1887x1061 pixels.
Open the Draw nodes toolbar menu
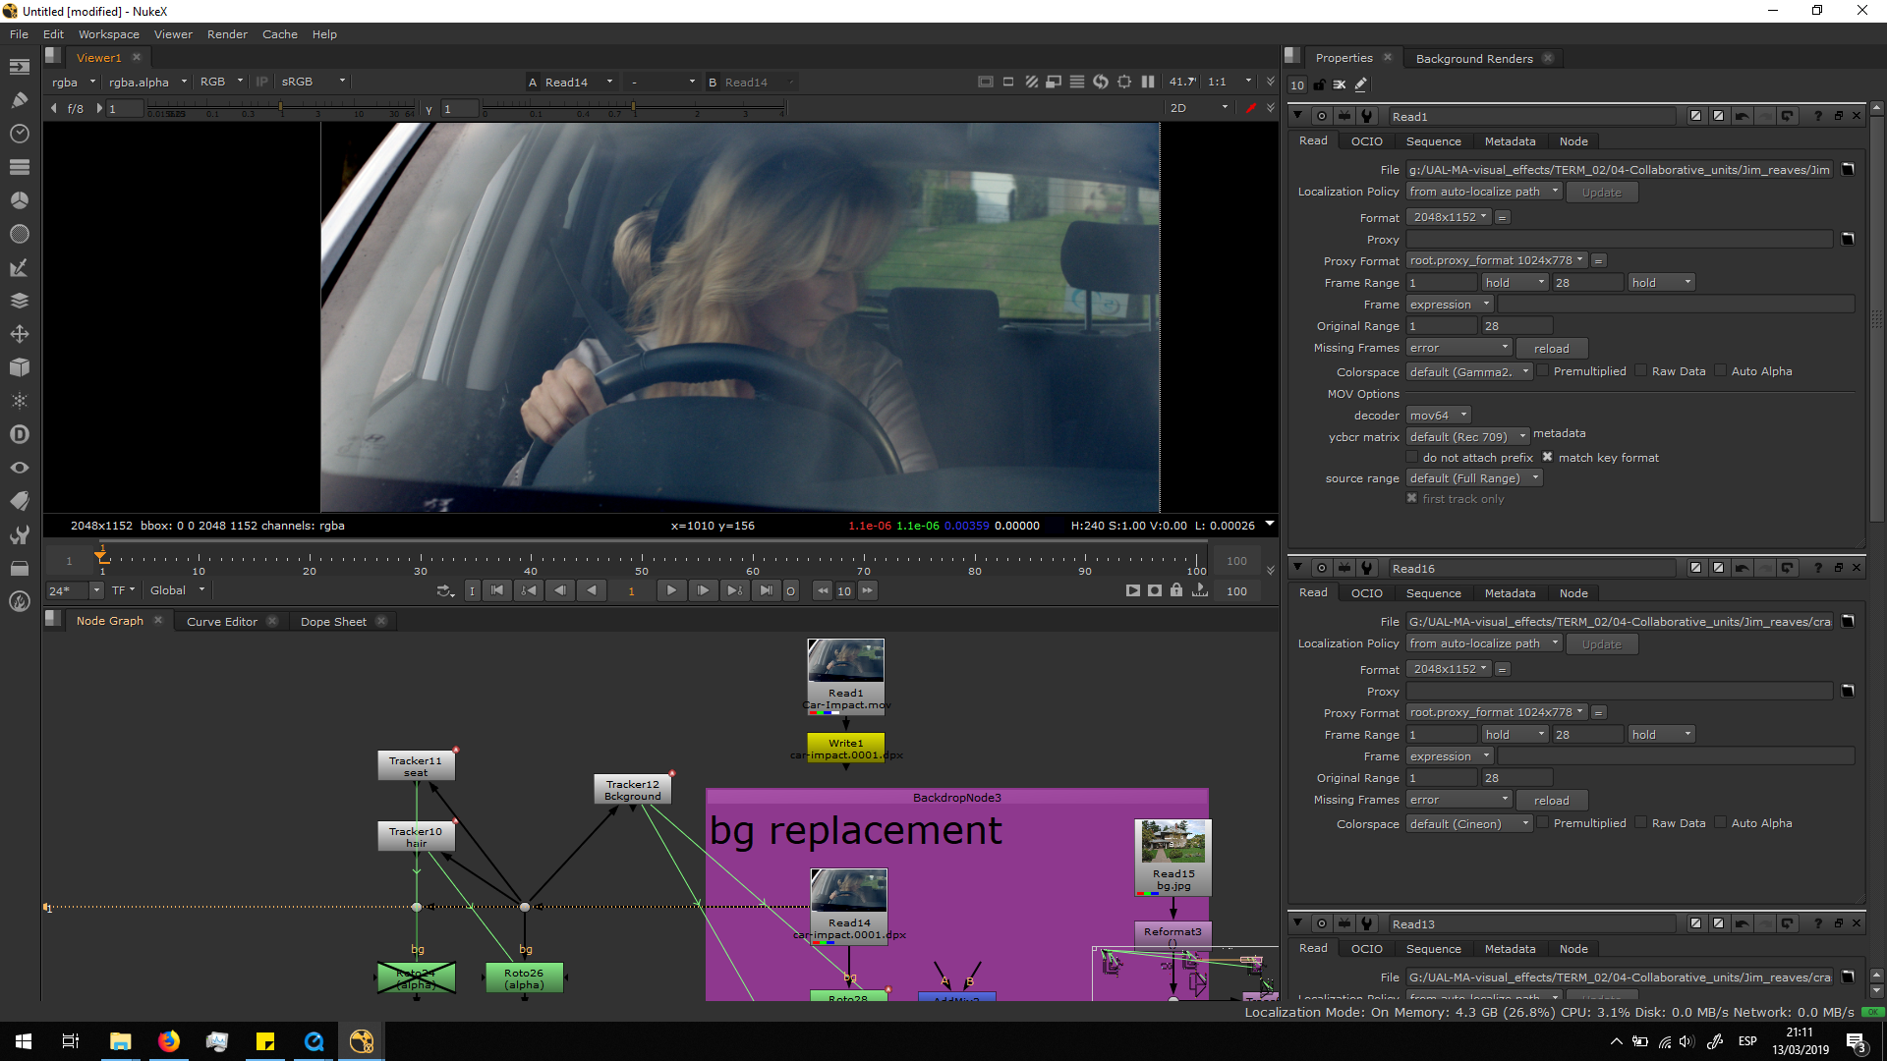[19, 99]
